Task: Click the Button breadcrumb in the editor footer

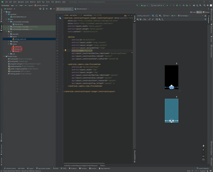Action: click(x=102, y=165)
